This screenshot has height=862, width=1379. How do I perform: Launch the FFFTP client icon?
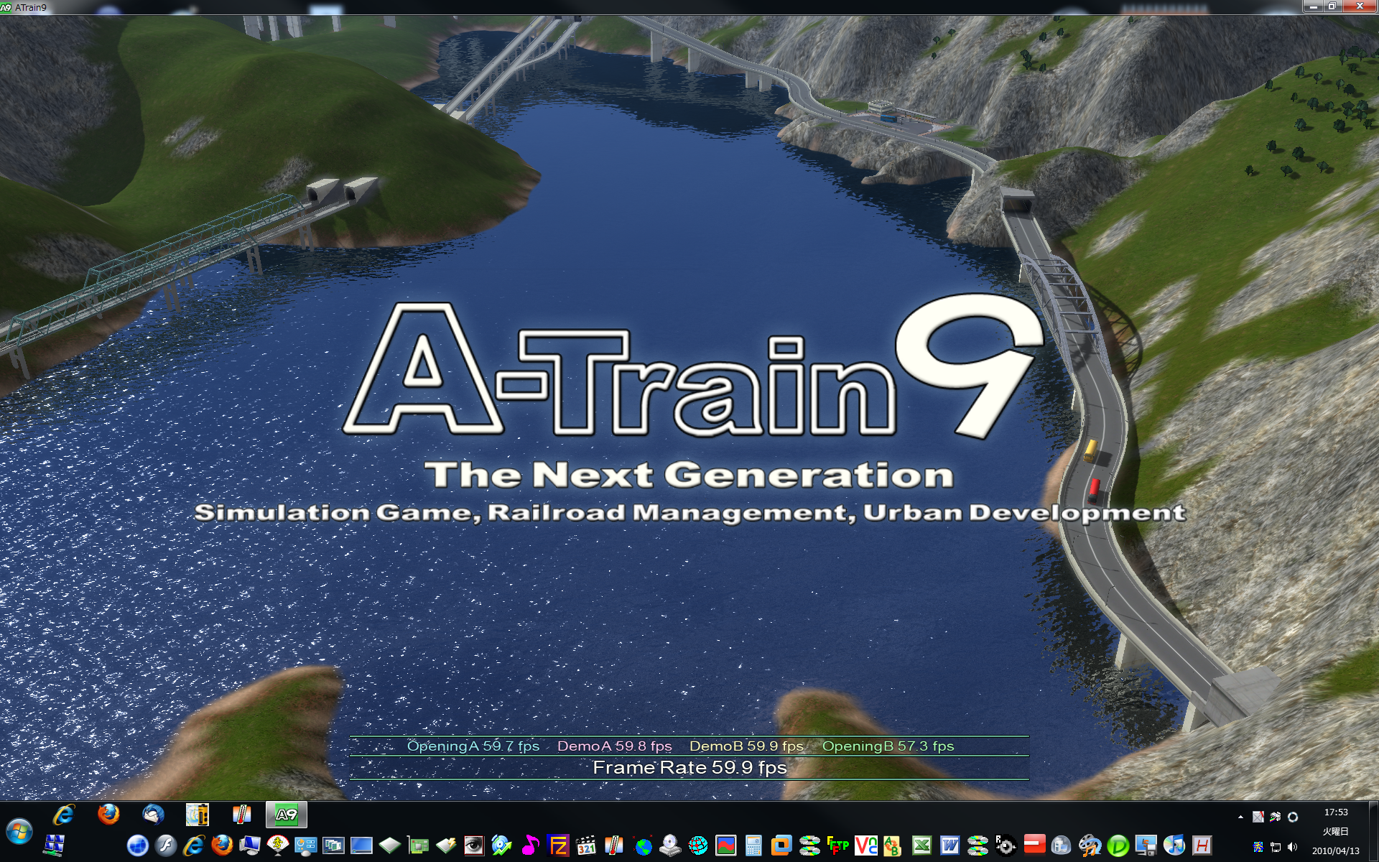[837, 845]
